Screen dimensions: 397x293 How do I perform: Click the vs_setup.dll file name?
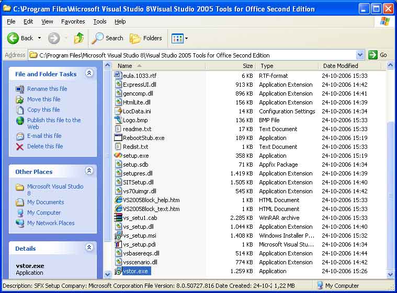[138, 227]
